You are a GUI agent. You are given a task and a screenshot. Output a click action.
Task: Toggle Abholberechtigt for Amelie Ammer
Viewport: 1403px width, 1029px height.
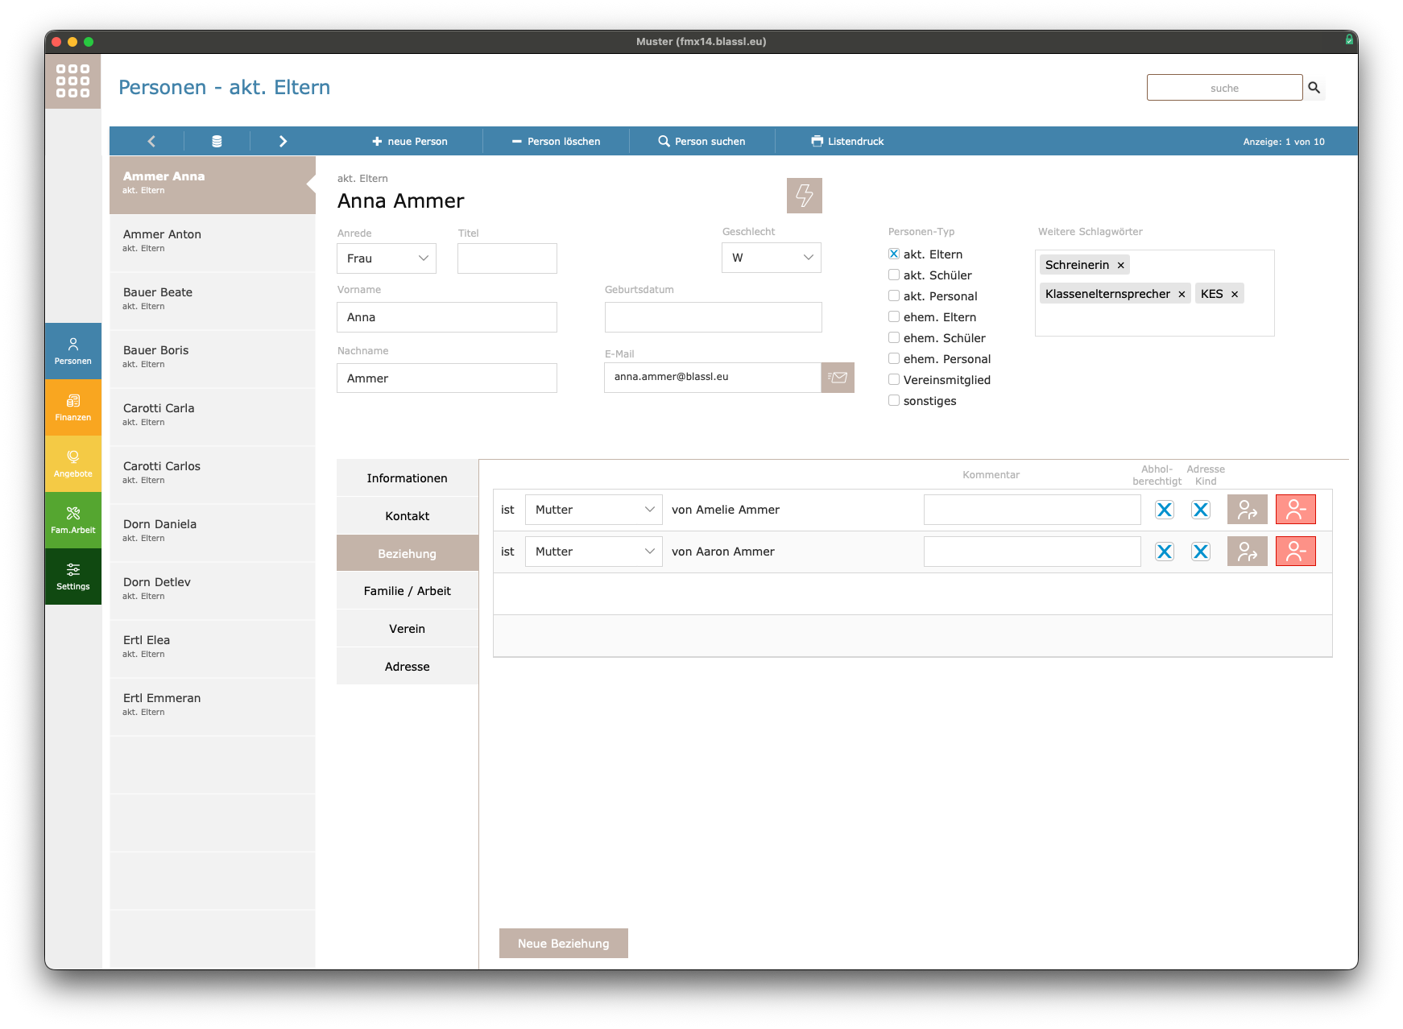[x=1164, y=510]
